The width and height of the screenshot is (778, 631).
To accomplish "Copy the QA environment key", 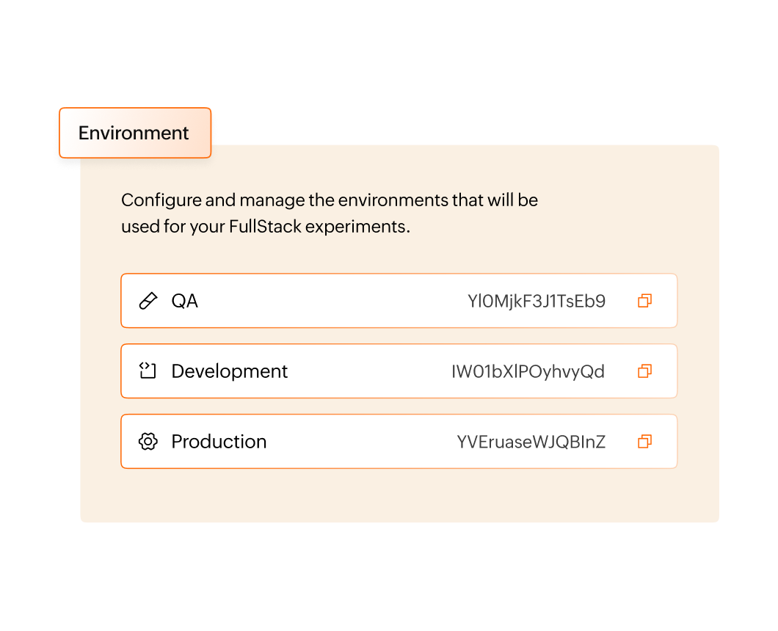I will point(644,301).
